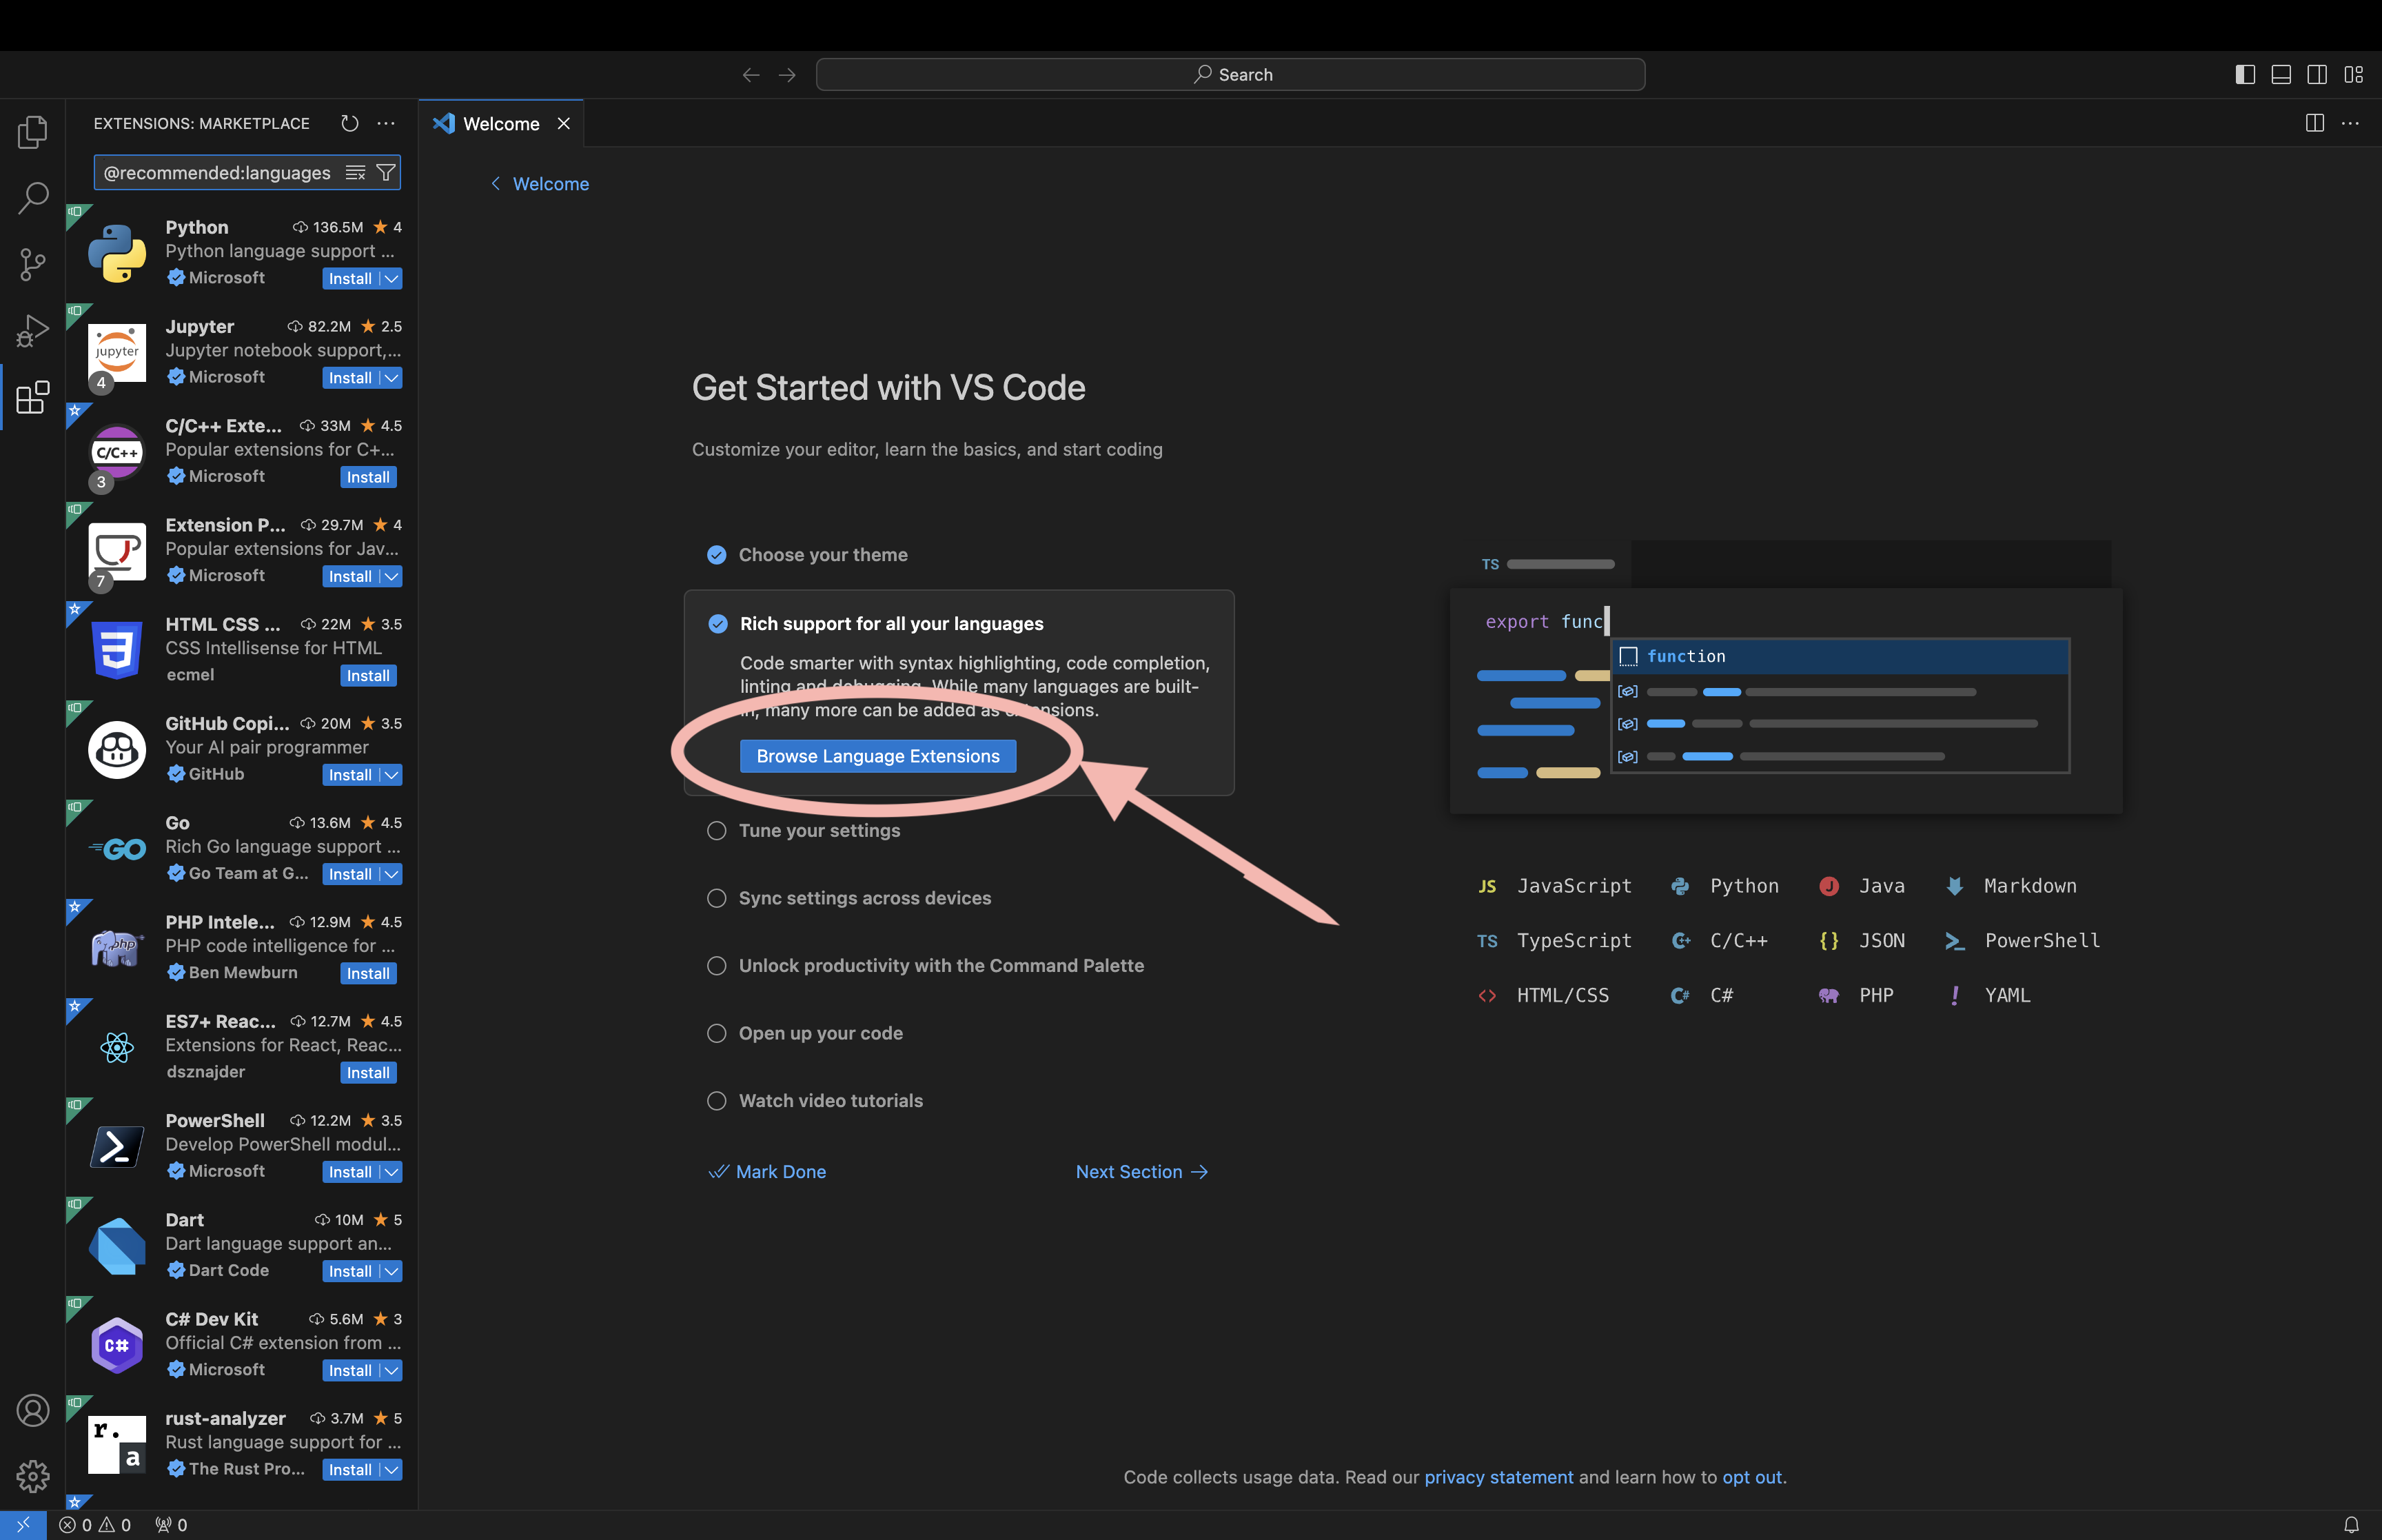Image resolution: width=2382 pixels, height=1540 pixels.
Task: Click the Browse Language Extensions button
Action: coord(877,756)
